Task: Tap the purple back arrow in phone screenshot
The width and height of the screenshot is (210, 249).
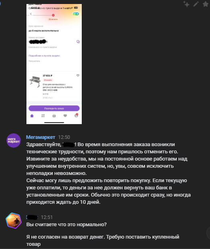Action: pos(31,14)
